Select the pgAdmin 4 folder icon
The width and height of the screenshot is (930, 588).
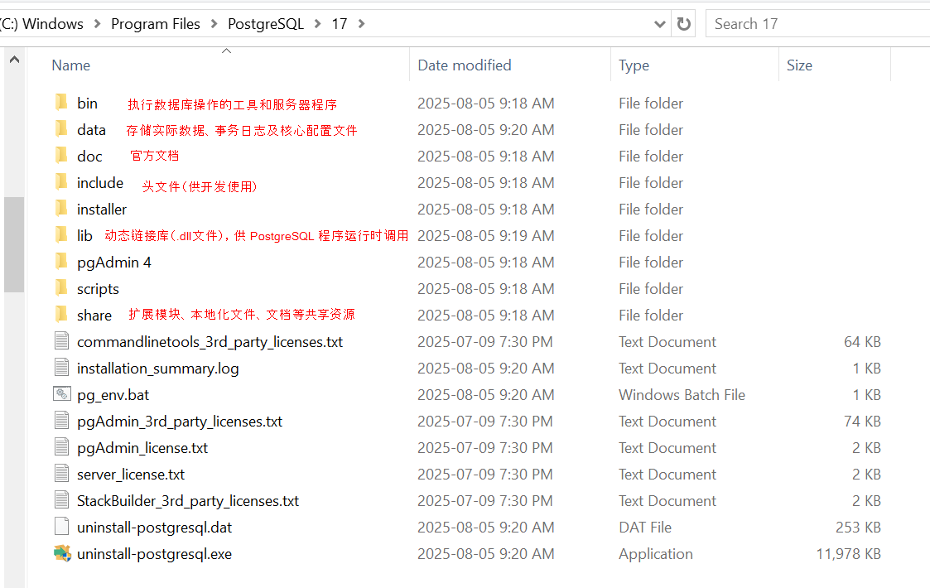coord(61,263)
